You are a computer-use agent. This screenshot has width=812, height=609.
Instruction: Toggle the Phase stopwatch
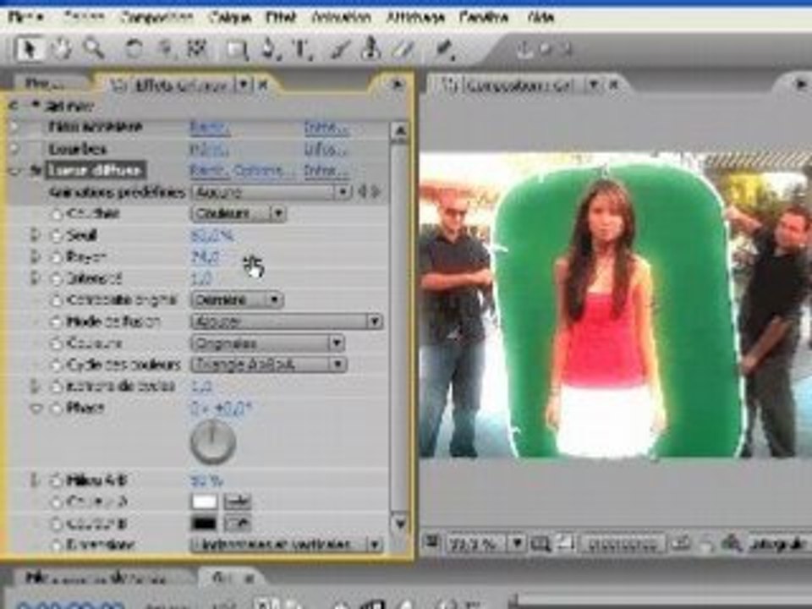[x=56, y=408]
